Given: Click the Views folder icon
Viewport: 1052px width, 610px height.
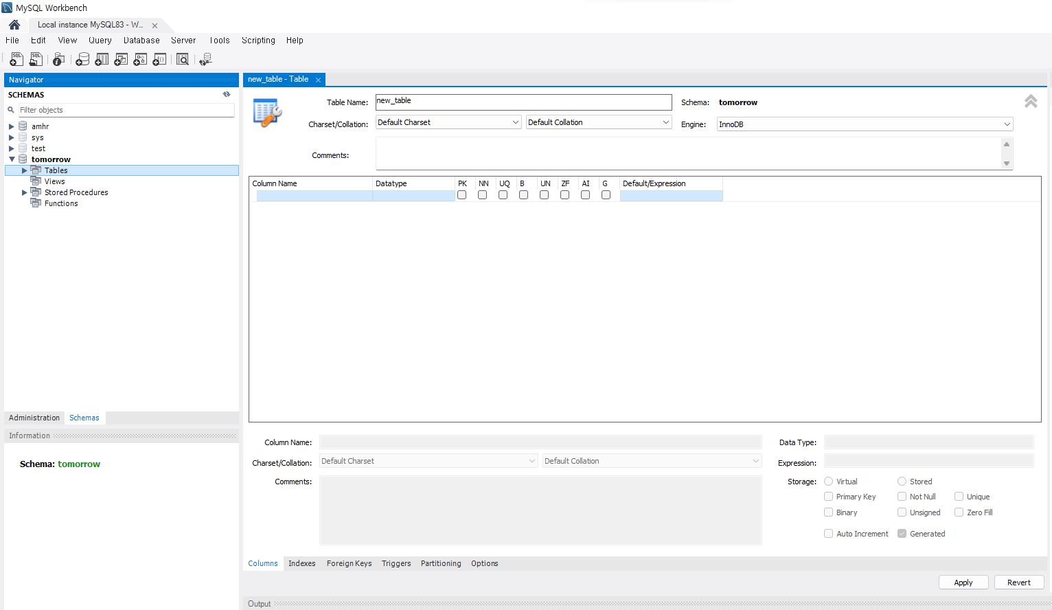Looking at the screenshot, I should coord(36,181).
